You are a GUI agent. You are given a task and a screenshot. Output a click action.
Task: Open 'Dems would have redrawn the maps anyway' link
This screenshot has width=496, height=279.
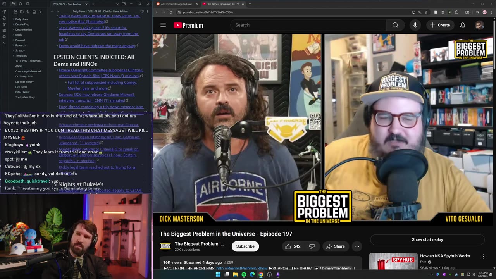pos(97,46)
